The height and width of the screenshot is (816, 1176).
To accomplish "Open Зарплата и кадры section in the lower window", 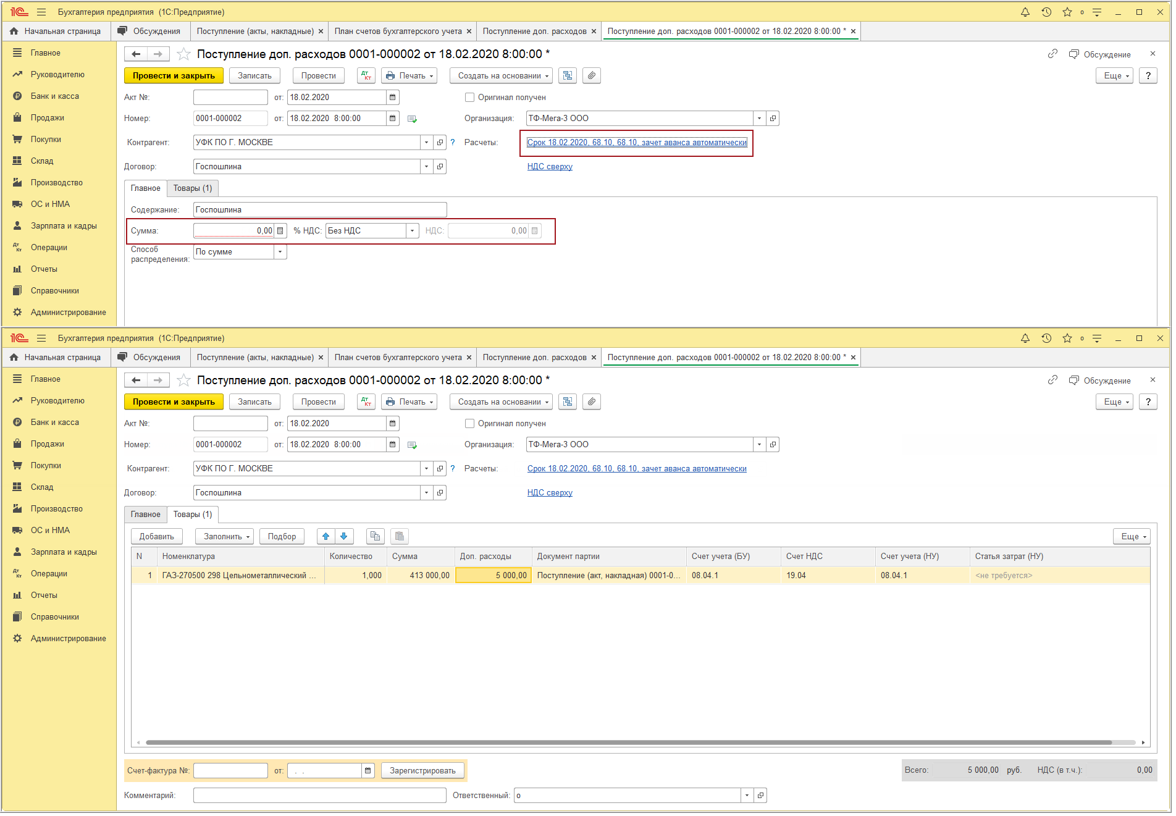I will tap(64, 552).
